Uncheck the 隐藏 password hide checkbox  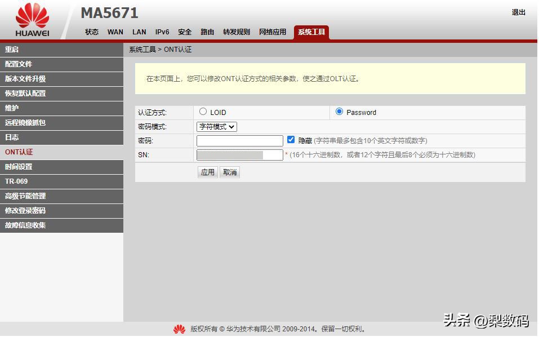tap(291, 139)
